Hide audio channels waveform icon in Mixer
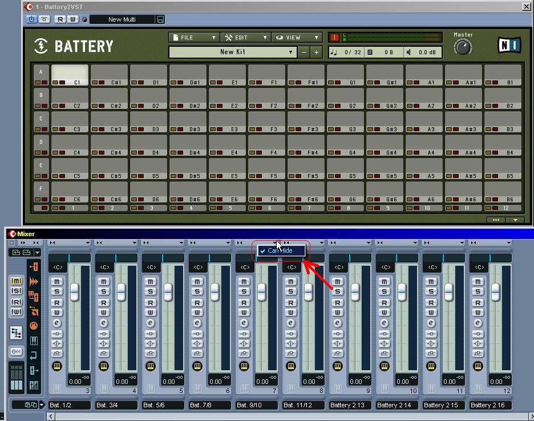The width and height of the screenshot is (534, 421). (x=34, y=282)
